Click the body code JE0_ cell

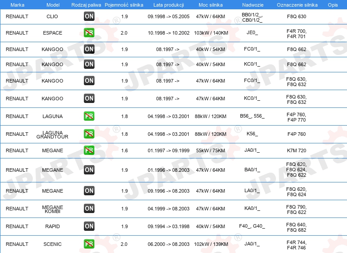252,32
